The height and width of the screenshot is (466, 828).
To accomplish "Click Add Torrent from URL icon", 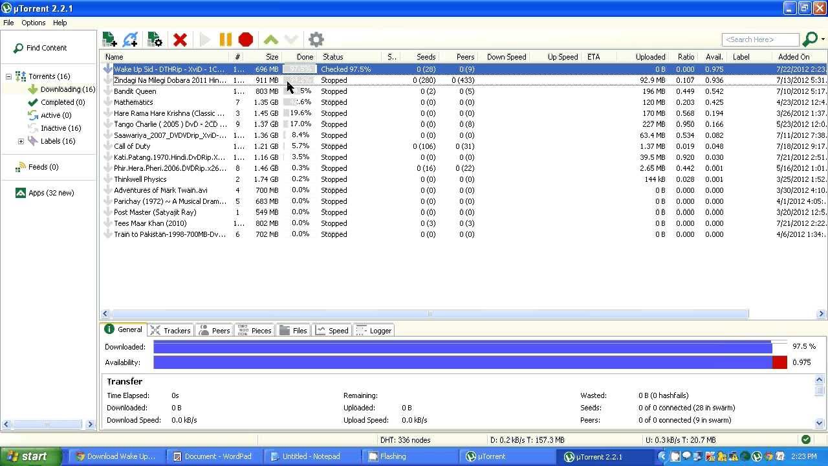I will point(131,39).
